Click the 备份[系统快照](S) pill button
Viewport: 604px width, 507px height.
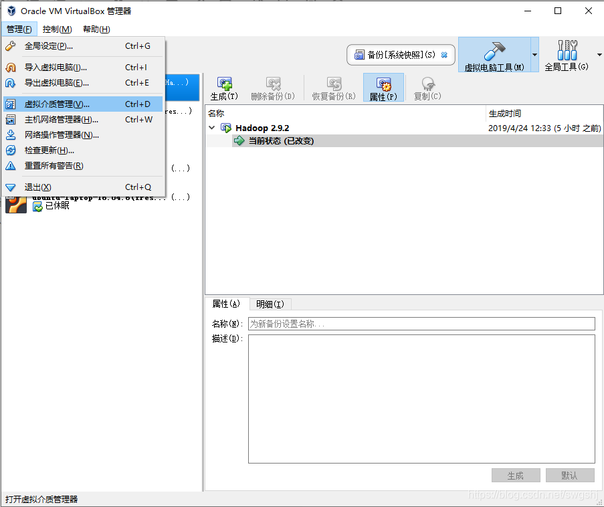click(x=401, y=55)
